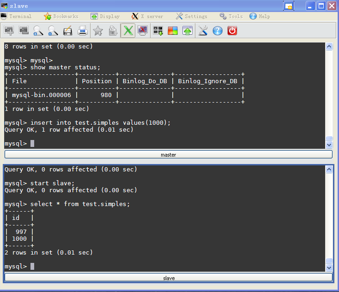Screen dimensions: 339x292
Task: Click the 'insert into test.simples values(1000);' line
Action: [x=88, y=122]
